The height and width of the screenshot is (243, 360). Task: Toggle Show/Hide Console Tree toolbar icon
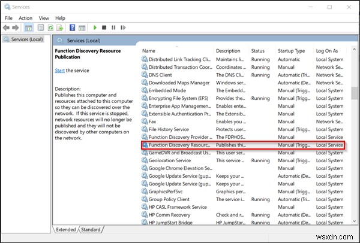[30, 28]
